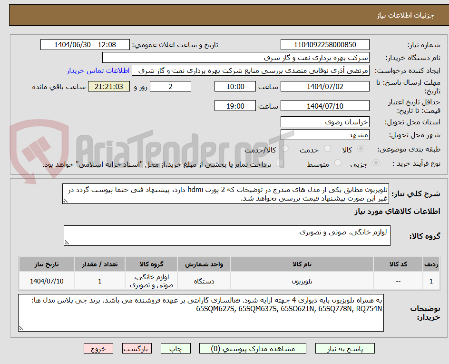Click the ساعت باقی مانده countdown timer
Screen dimensions: 449x364
coord(108,87)
